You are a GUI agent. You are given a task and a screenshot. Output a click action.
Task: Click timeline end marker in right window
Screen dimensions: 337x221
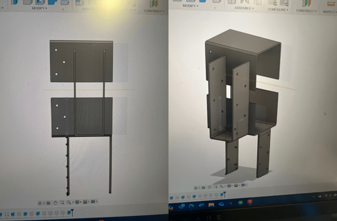point(225,195)
